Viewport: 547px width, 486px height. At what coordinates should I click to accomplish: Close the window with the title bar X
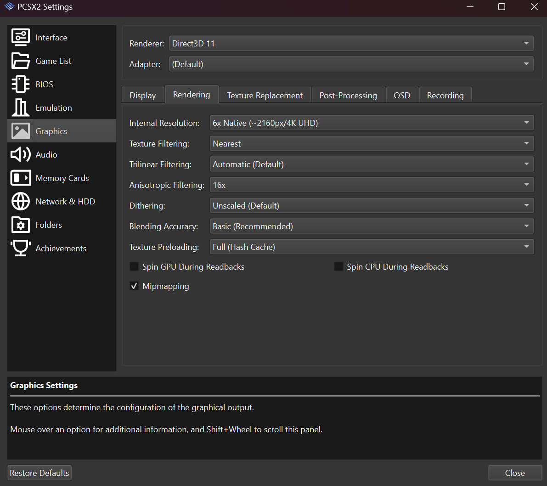(x=534, y=6)
